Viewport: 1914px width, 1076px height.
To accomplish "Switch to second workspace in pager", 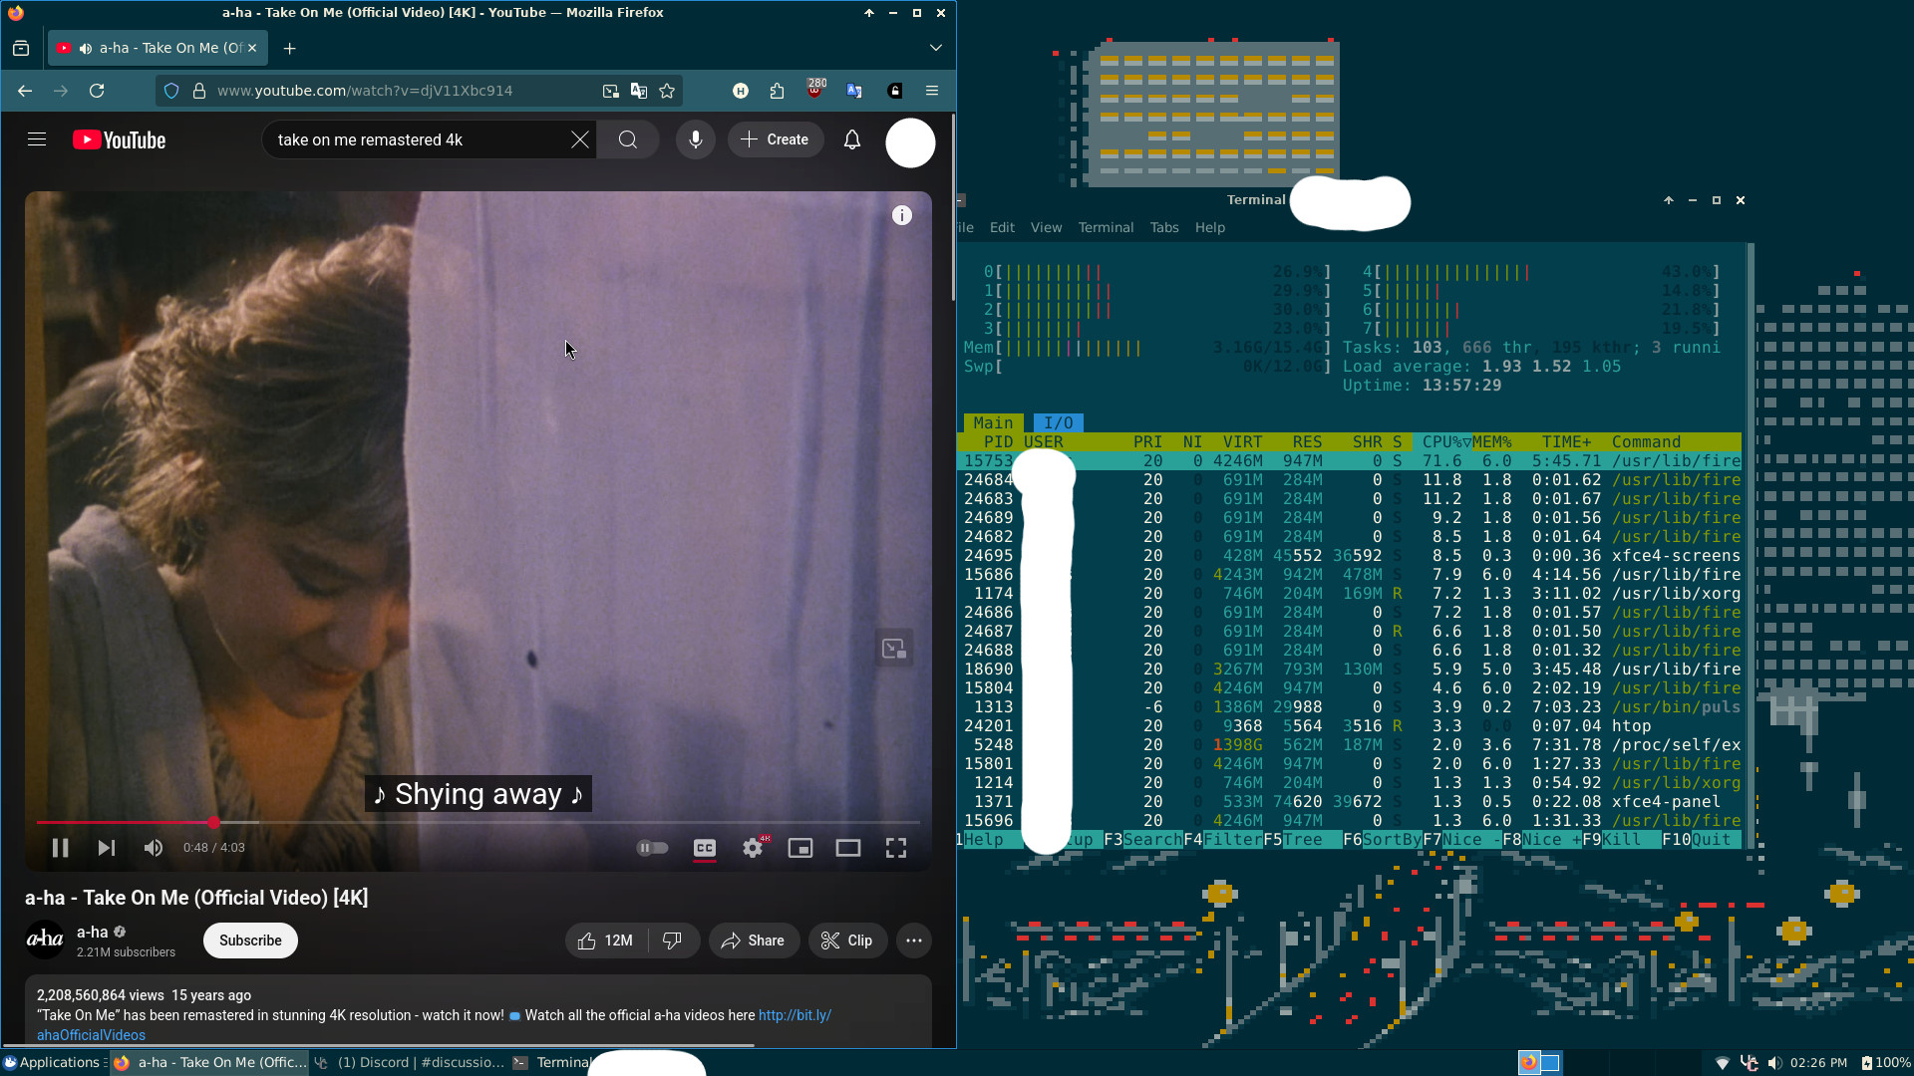I will point(1550,1062).
